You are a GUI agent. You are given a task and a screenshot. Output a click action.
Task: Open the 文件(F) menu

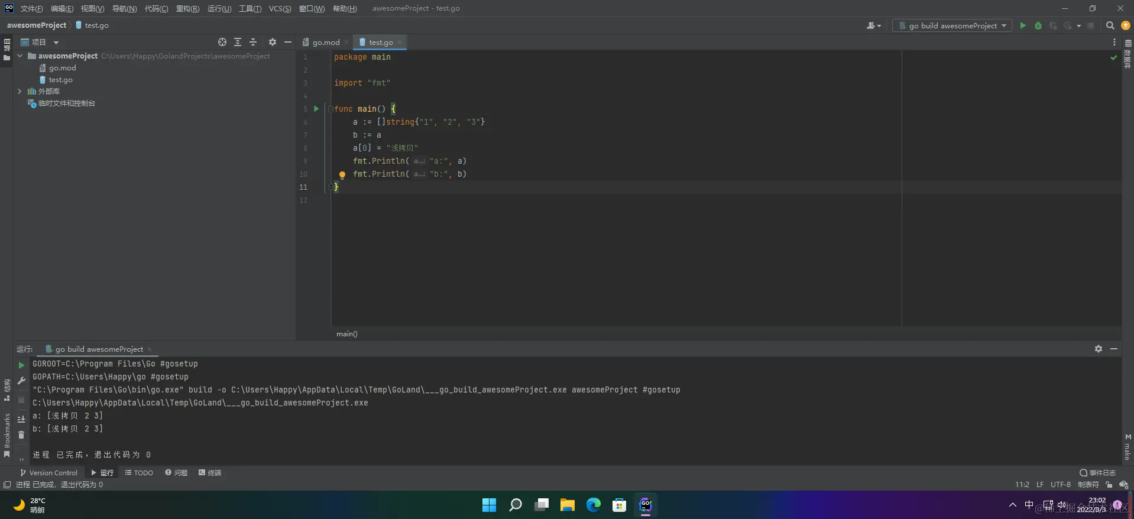point(31,8)
